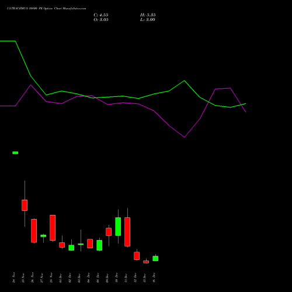Click the open price value O: 3.05
This screenshot has width=292, height=292.
point(101,20)
